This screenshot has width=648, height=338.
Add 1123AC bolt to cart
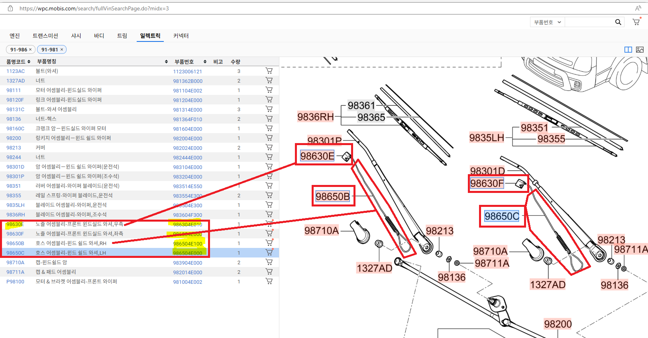point(269,71)
